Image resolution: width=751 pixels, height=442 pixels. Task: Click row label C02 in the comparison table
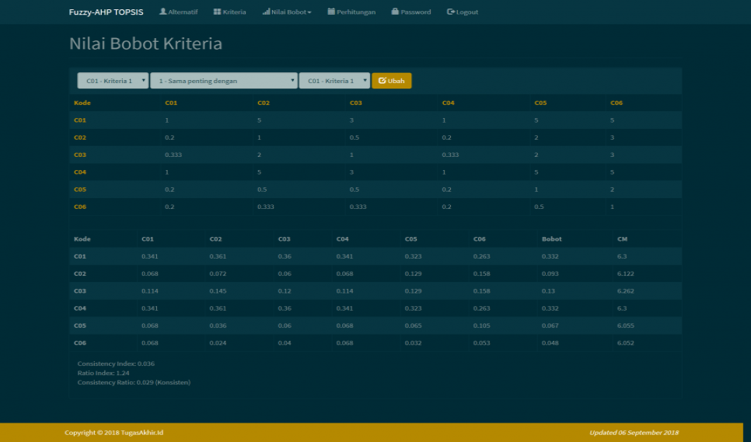tap(80, 137)
